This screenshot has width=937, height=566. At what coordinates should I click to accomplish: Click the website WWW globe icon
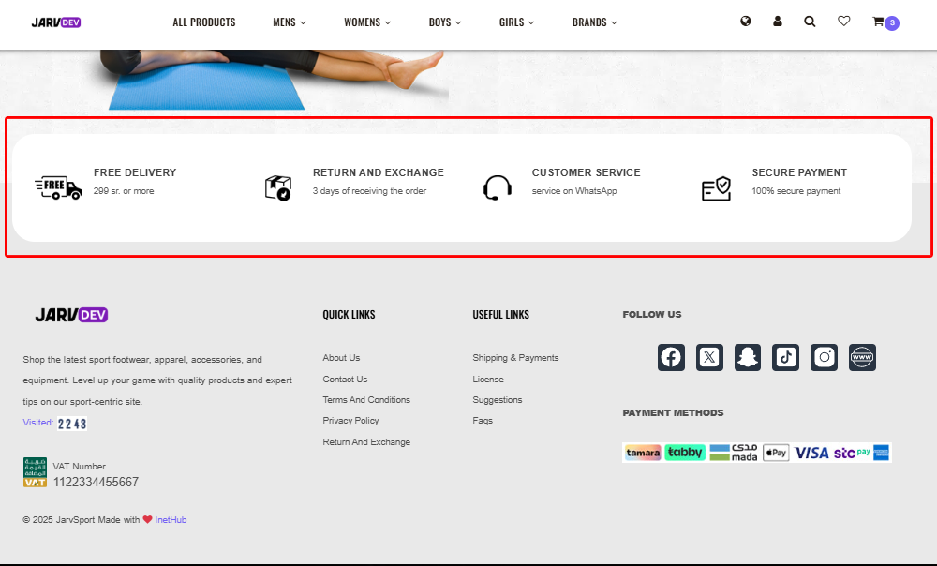click(x=862, y=357)
